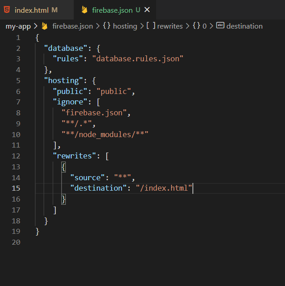Image resolution: width=285 pixels, height=286 pixels.
Task: Click the opening brace on line 1
Action: tap(37, 38)
